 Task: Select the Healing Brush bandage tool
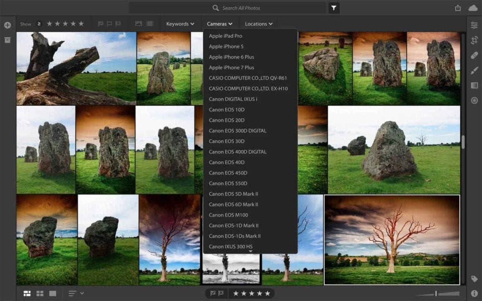click(474, 55)
